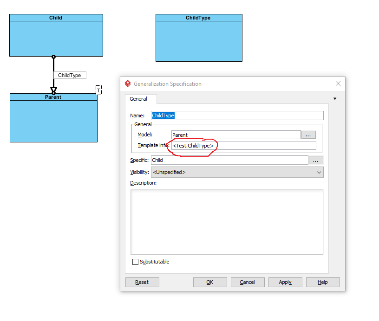Switch to the General tab

click(138, 99)
